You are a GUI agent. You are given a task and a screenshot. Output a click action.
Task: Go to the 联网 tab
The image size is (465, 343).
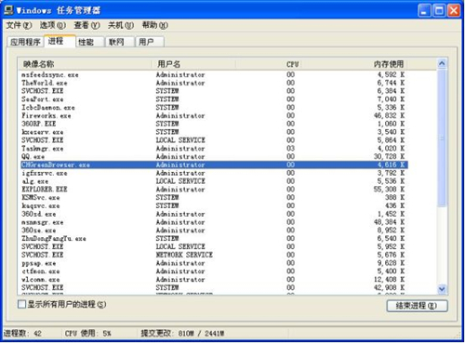click(x=120, y=42)
